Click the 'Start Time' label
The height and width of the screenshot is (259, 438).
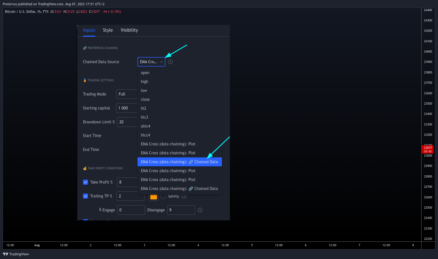pyautogui.click(x=92, y=136)
